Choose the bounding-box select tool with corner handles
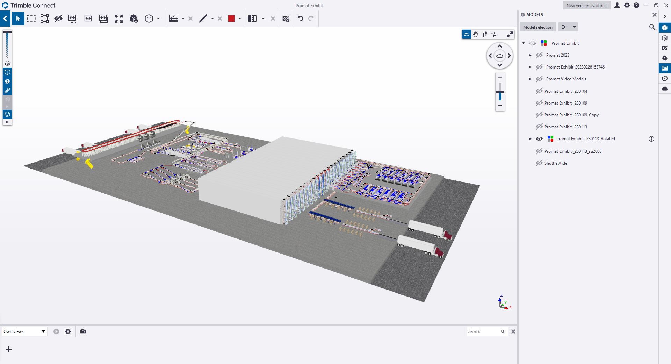Screen dimensions: 671x364 [45, 19]
